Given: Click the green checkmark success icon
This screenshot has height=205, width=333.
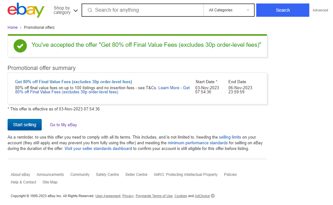Looking at the screenshot, I should pos(20,46).
